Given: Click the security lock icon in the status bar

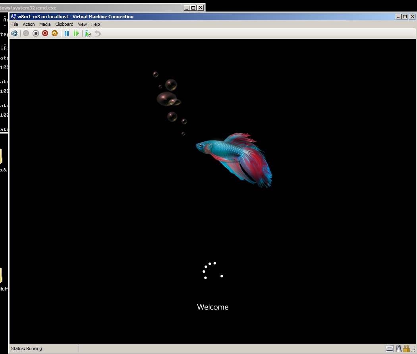Looking at the screenshot, I should (406, 348).
